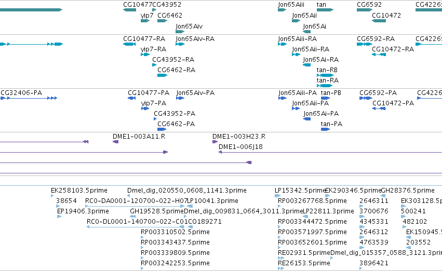Select the RP003339809.5prime EST label
Screen dimensions: 442x271
tap(175, 253)
